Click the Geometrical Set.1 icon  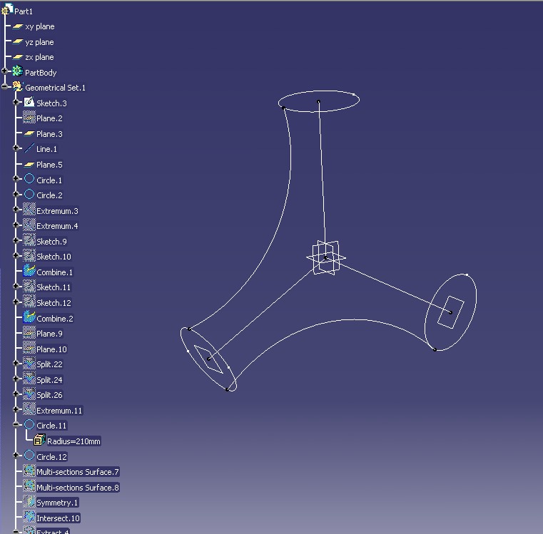coord(18,86)
